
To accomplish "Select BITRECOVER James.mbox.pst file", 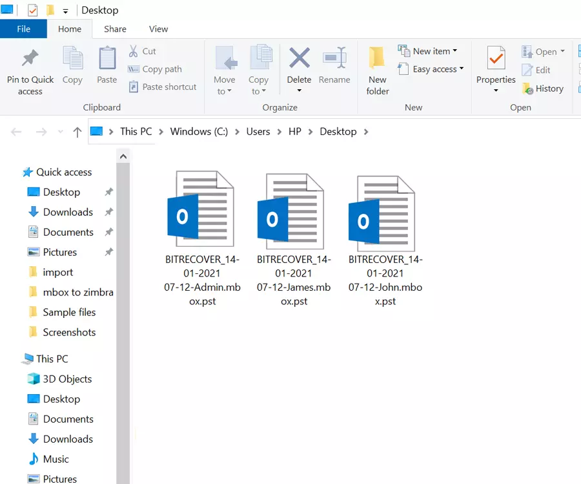I will pos(294,239).
